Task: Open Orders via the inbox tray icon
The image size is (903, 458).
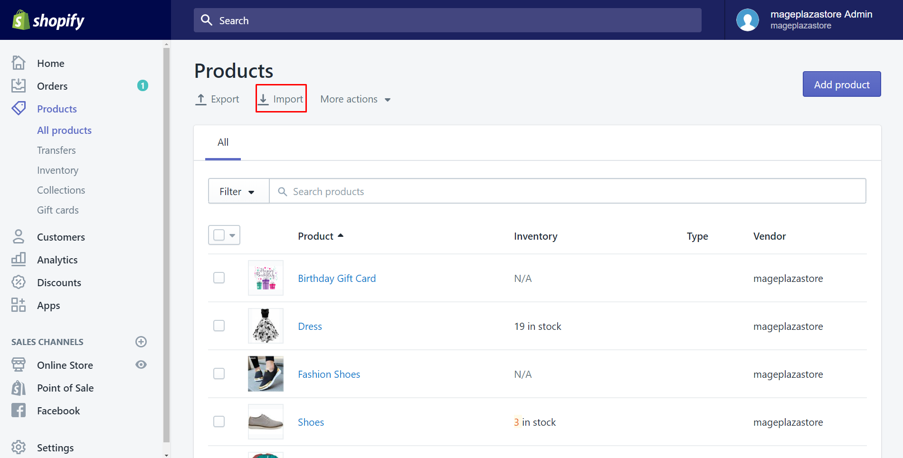Action: [x=19, y=86]
